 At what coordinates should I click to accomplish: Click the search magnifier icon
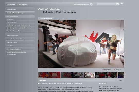pos(117,4)
